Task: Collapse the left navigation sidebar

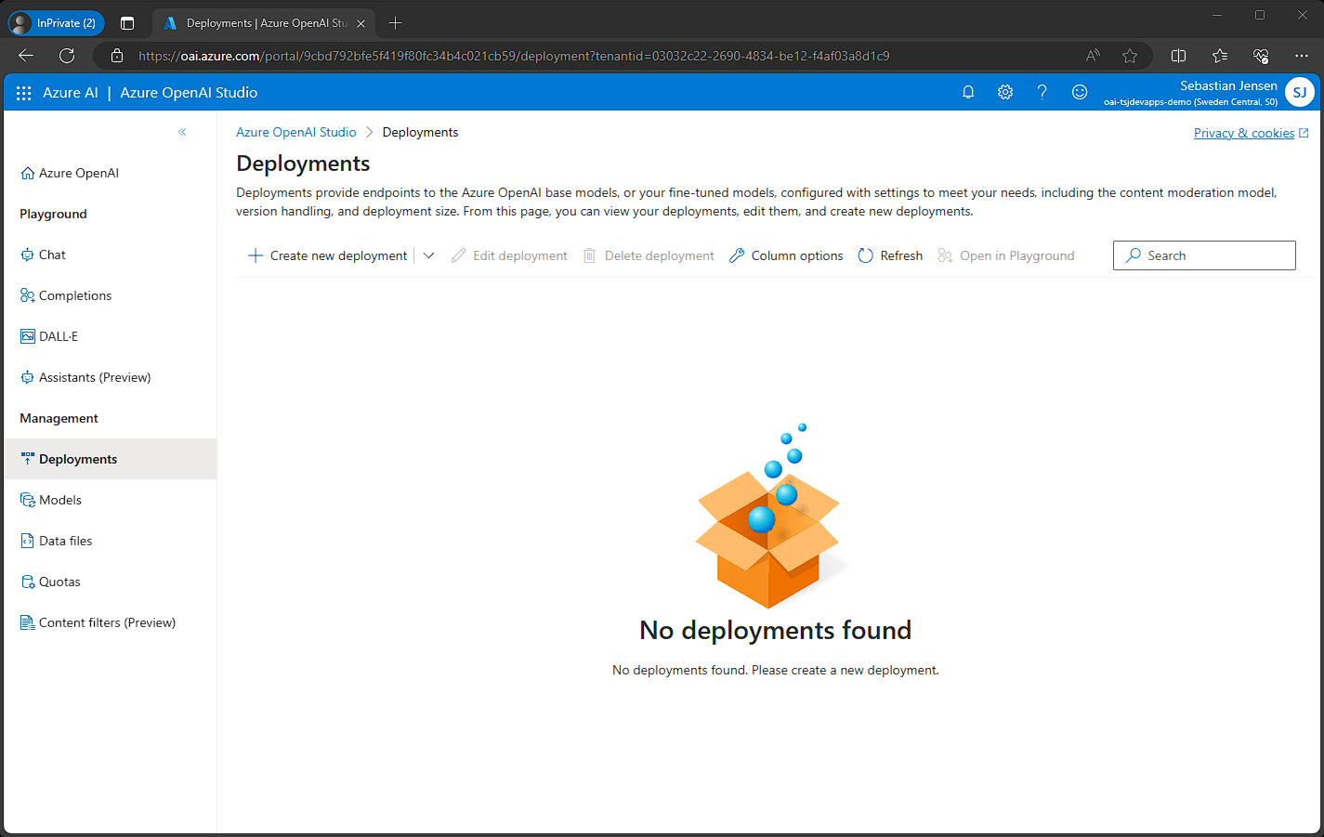Action: pyautogui.click(x=182, y=132)
